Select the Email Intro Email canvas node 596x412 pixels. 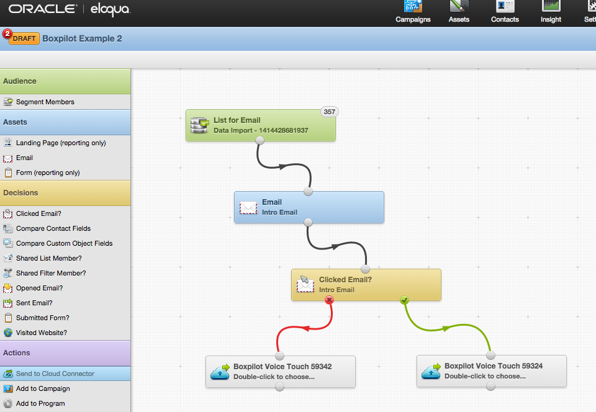pyautogui.click(x=309, y=207)
